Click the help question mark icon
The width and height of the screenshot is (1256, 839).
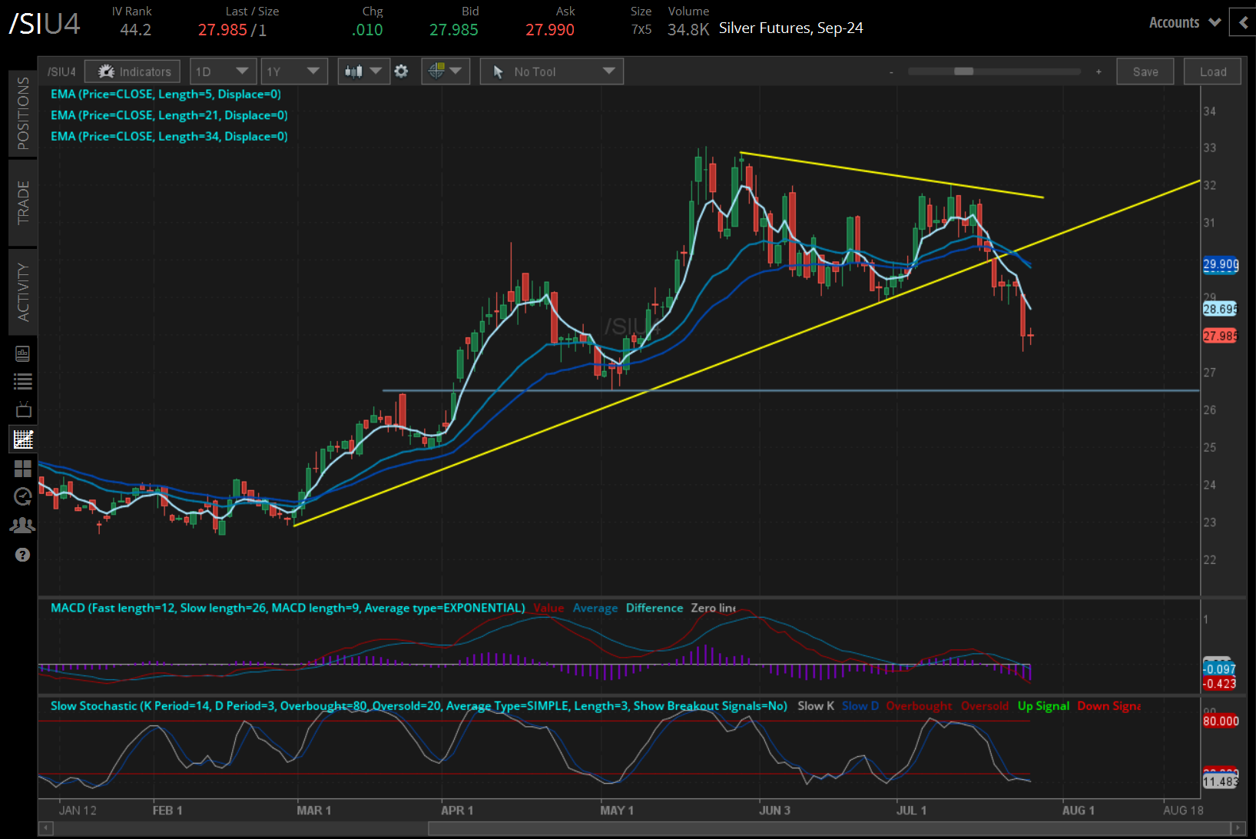[22, 555]
